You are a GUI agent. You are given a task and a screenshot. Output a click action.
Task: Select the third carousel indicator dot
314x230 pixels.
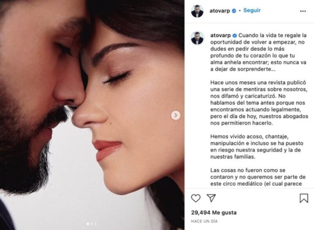[96, 224]
